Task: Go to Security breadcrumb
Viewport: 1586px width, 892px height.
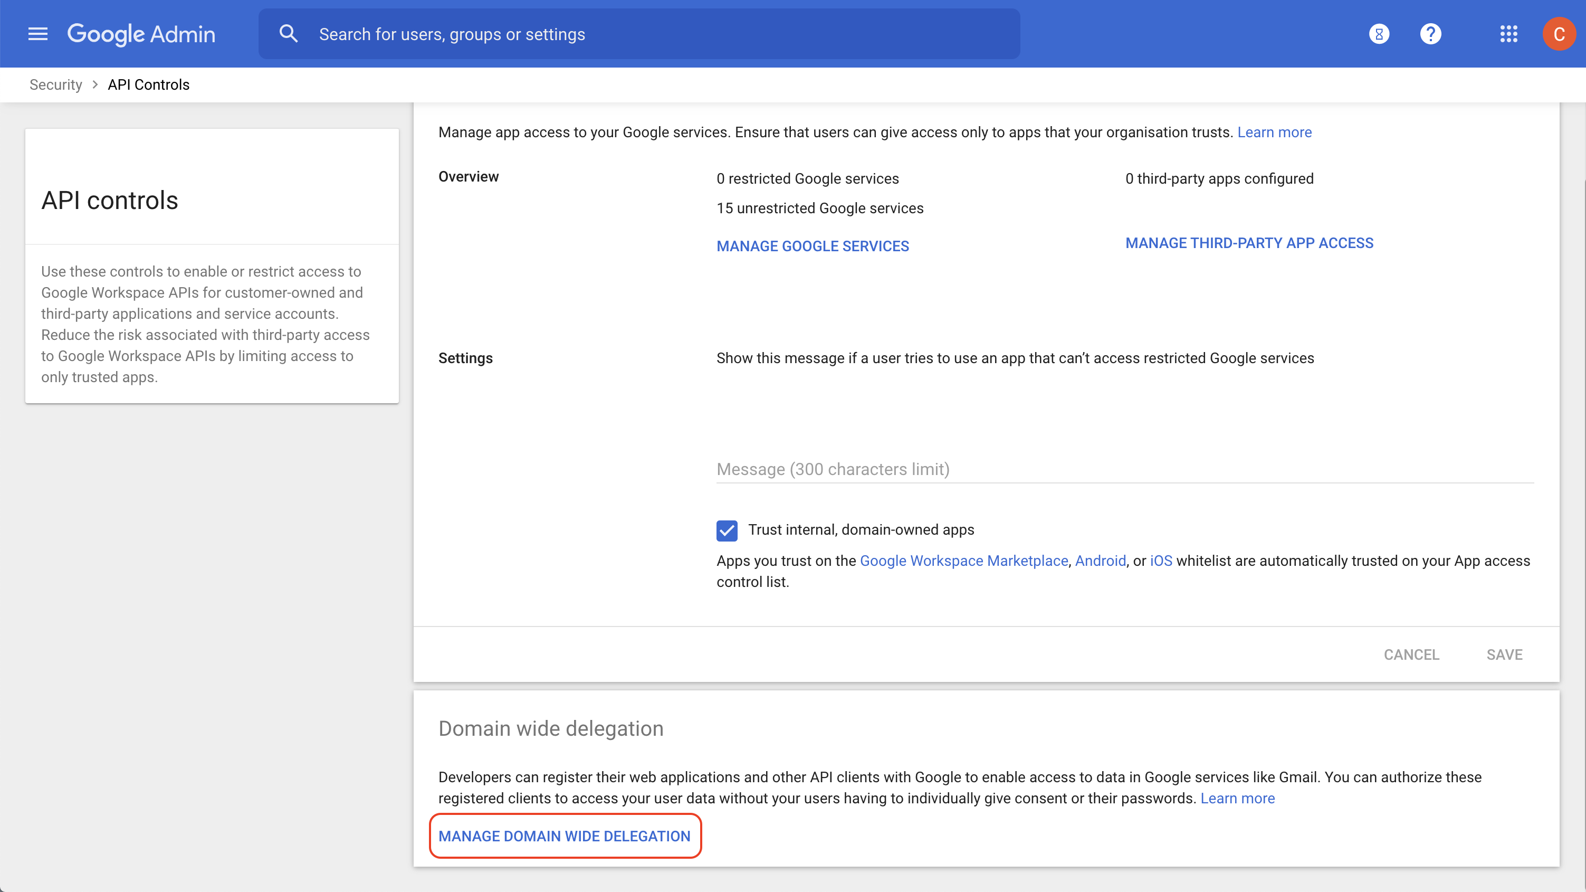Action: pos(55,84)
